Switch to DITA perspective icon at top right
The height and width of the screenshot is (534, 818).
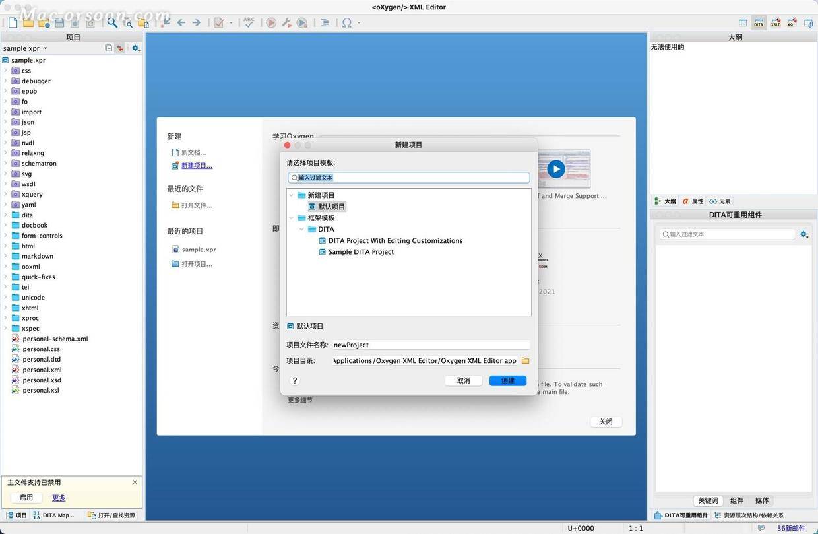(x=759, y=23)
